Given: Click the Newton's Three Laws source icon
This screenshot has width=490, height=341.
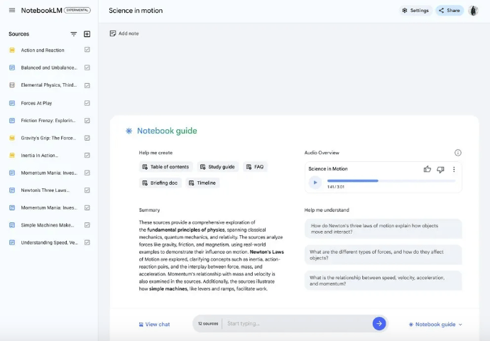Looking at the screenshot, I should click(x=12, y=190).
